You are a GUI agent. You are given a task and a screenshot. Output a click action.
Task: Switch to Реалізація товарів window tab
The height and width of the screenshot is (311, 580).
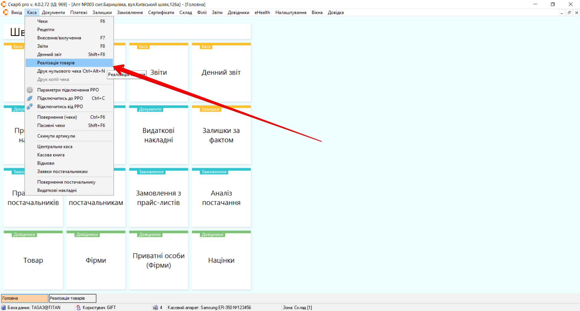point(73,298)
